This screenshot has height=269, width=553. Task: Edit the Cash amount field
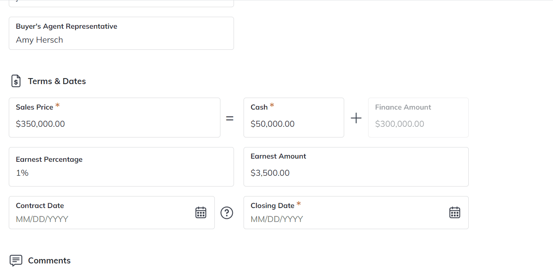pyautogui.click(x=294, y=124)
